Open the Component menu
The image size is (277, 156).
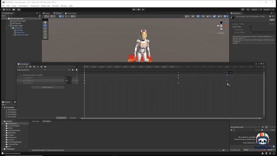pos(35,6)
